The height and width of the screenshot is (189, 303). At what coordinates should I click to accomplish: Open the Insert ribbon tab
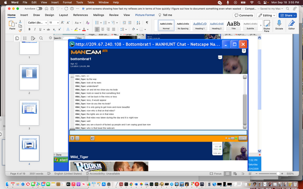point(24,15)
